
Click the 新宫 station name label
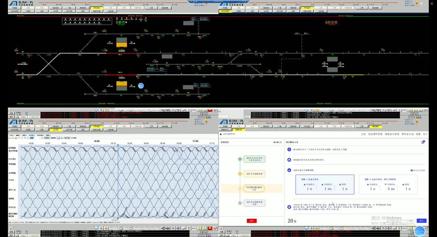122,23
